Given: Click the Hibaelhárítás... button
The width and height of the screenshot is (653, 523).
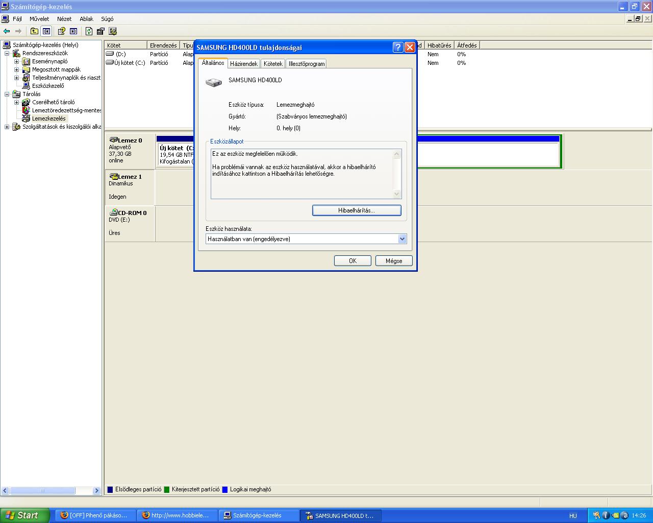Looking at the screenshot, I should tap(357, 210).
